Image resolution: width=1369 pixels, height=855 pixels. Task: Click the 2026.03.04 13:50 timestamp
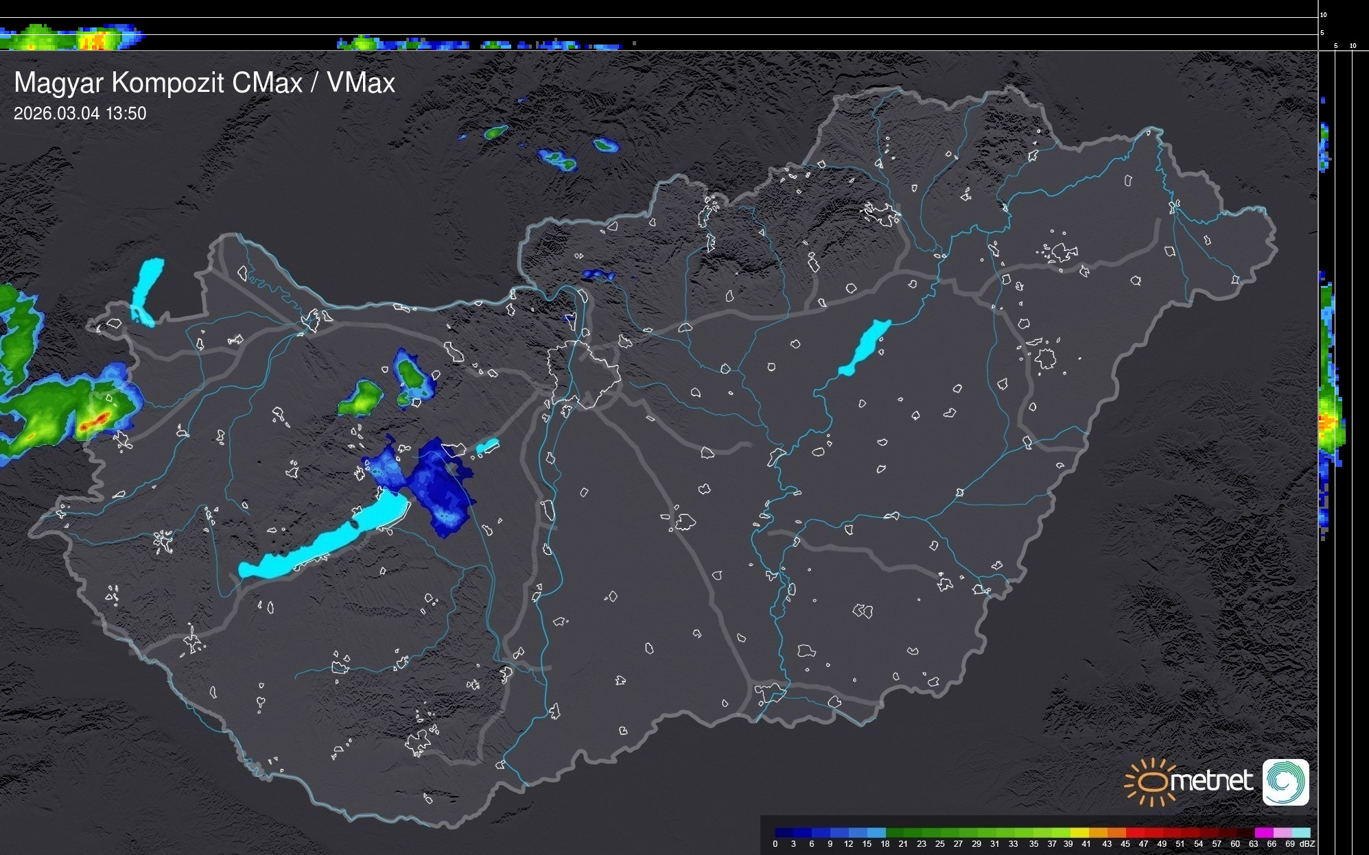pos(80,114)
